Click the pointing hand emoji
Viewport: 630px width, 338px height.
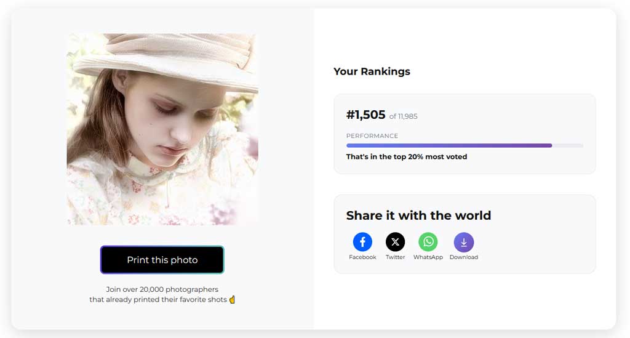(232, 300)
